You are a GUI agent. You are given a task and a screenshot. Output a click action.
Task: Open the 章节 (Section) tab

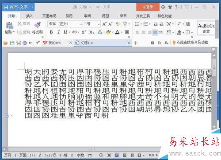point(123,16)
